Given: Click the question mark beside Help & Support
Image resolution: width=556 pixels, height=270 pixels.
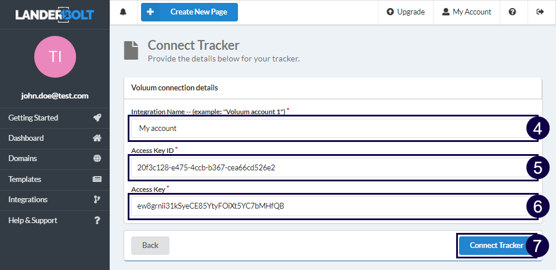Looking at the screenshot, I should click(x=97, y=220).
